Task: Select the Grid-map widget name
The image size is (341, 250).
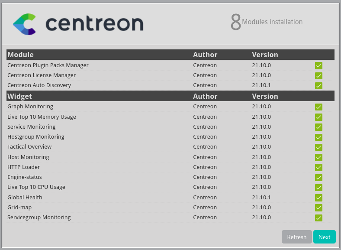Action: pos(19,208)
